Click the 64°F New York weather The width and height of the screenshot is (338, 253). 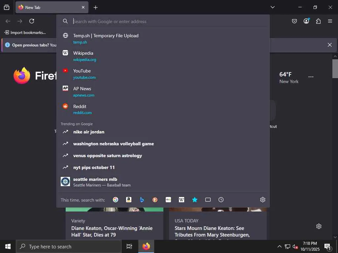(289, 78)
